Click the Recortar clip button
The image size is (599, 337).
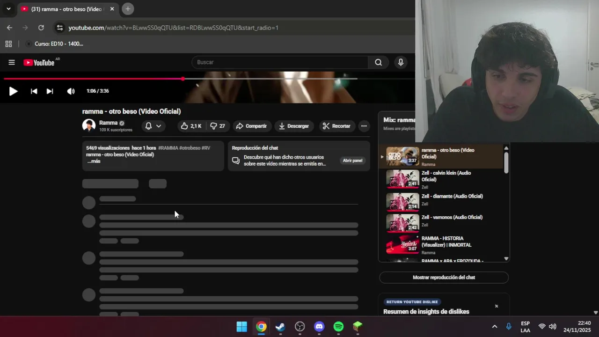pos(336,126)
